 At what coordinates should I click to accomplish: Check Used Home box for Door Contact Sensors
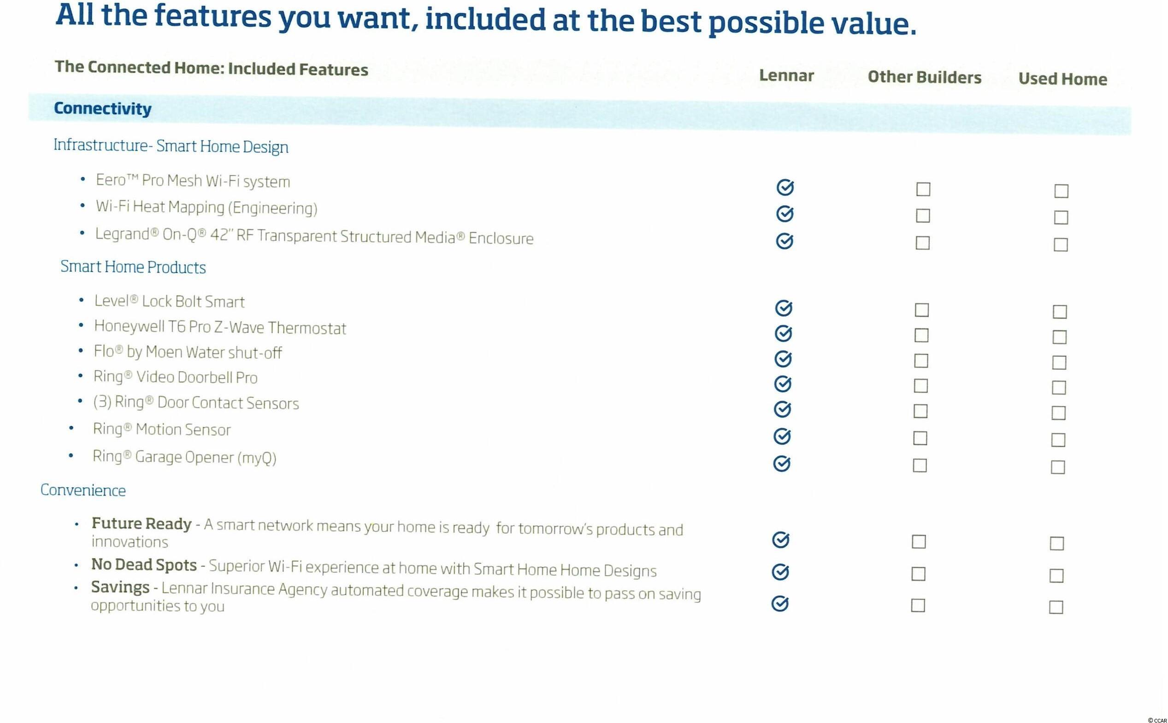(x=1058, y=413)
